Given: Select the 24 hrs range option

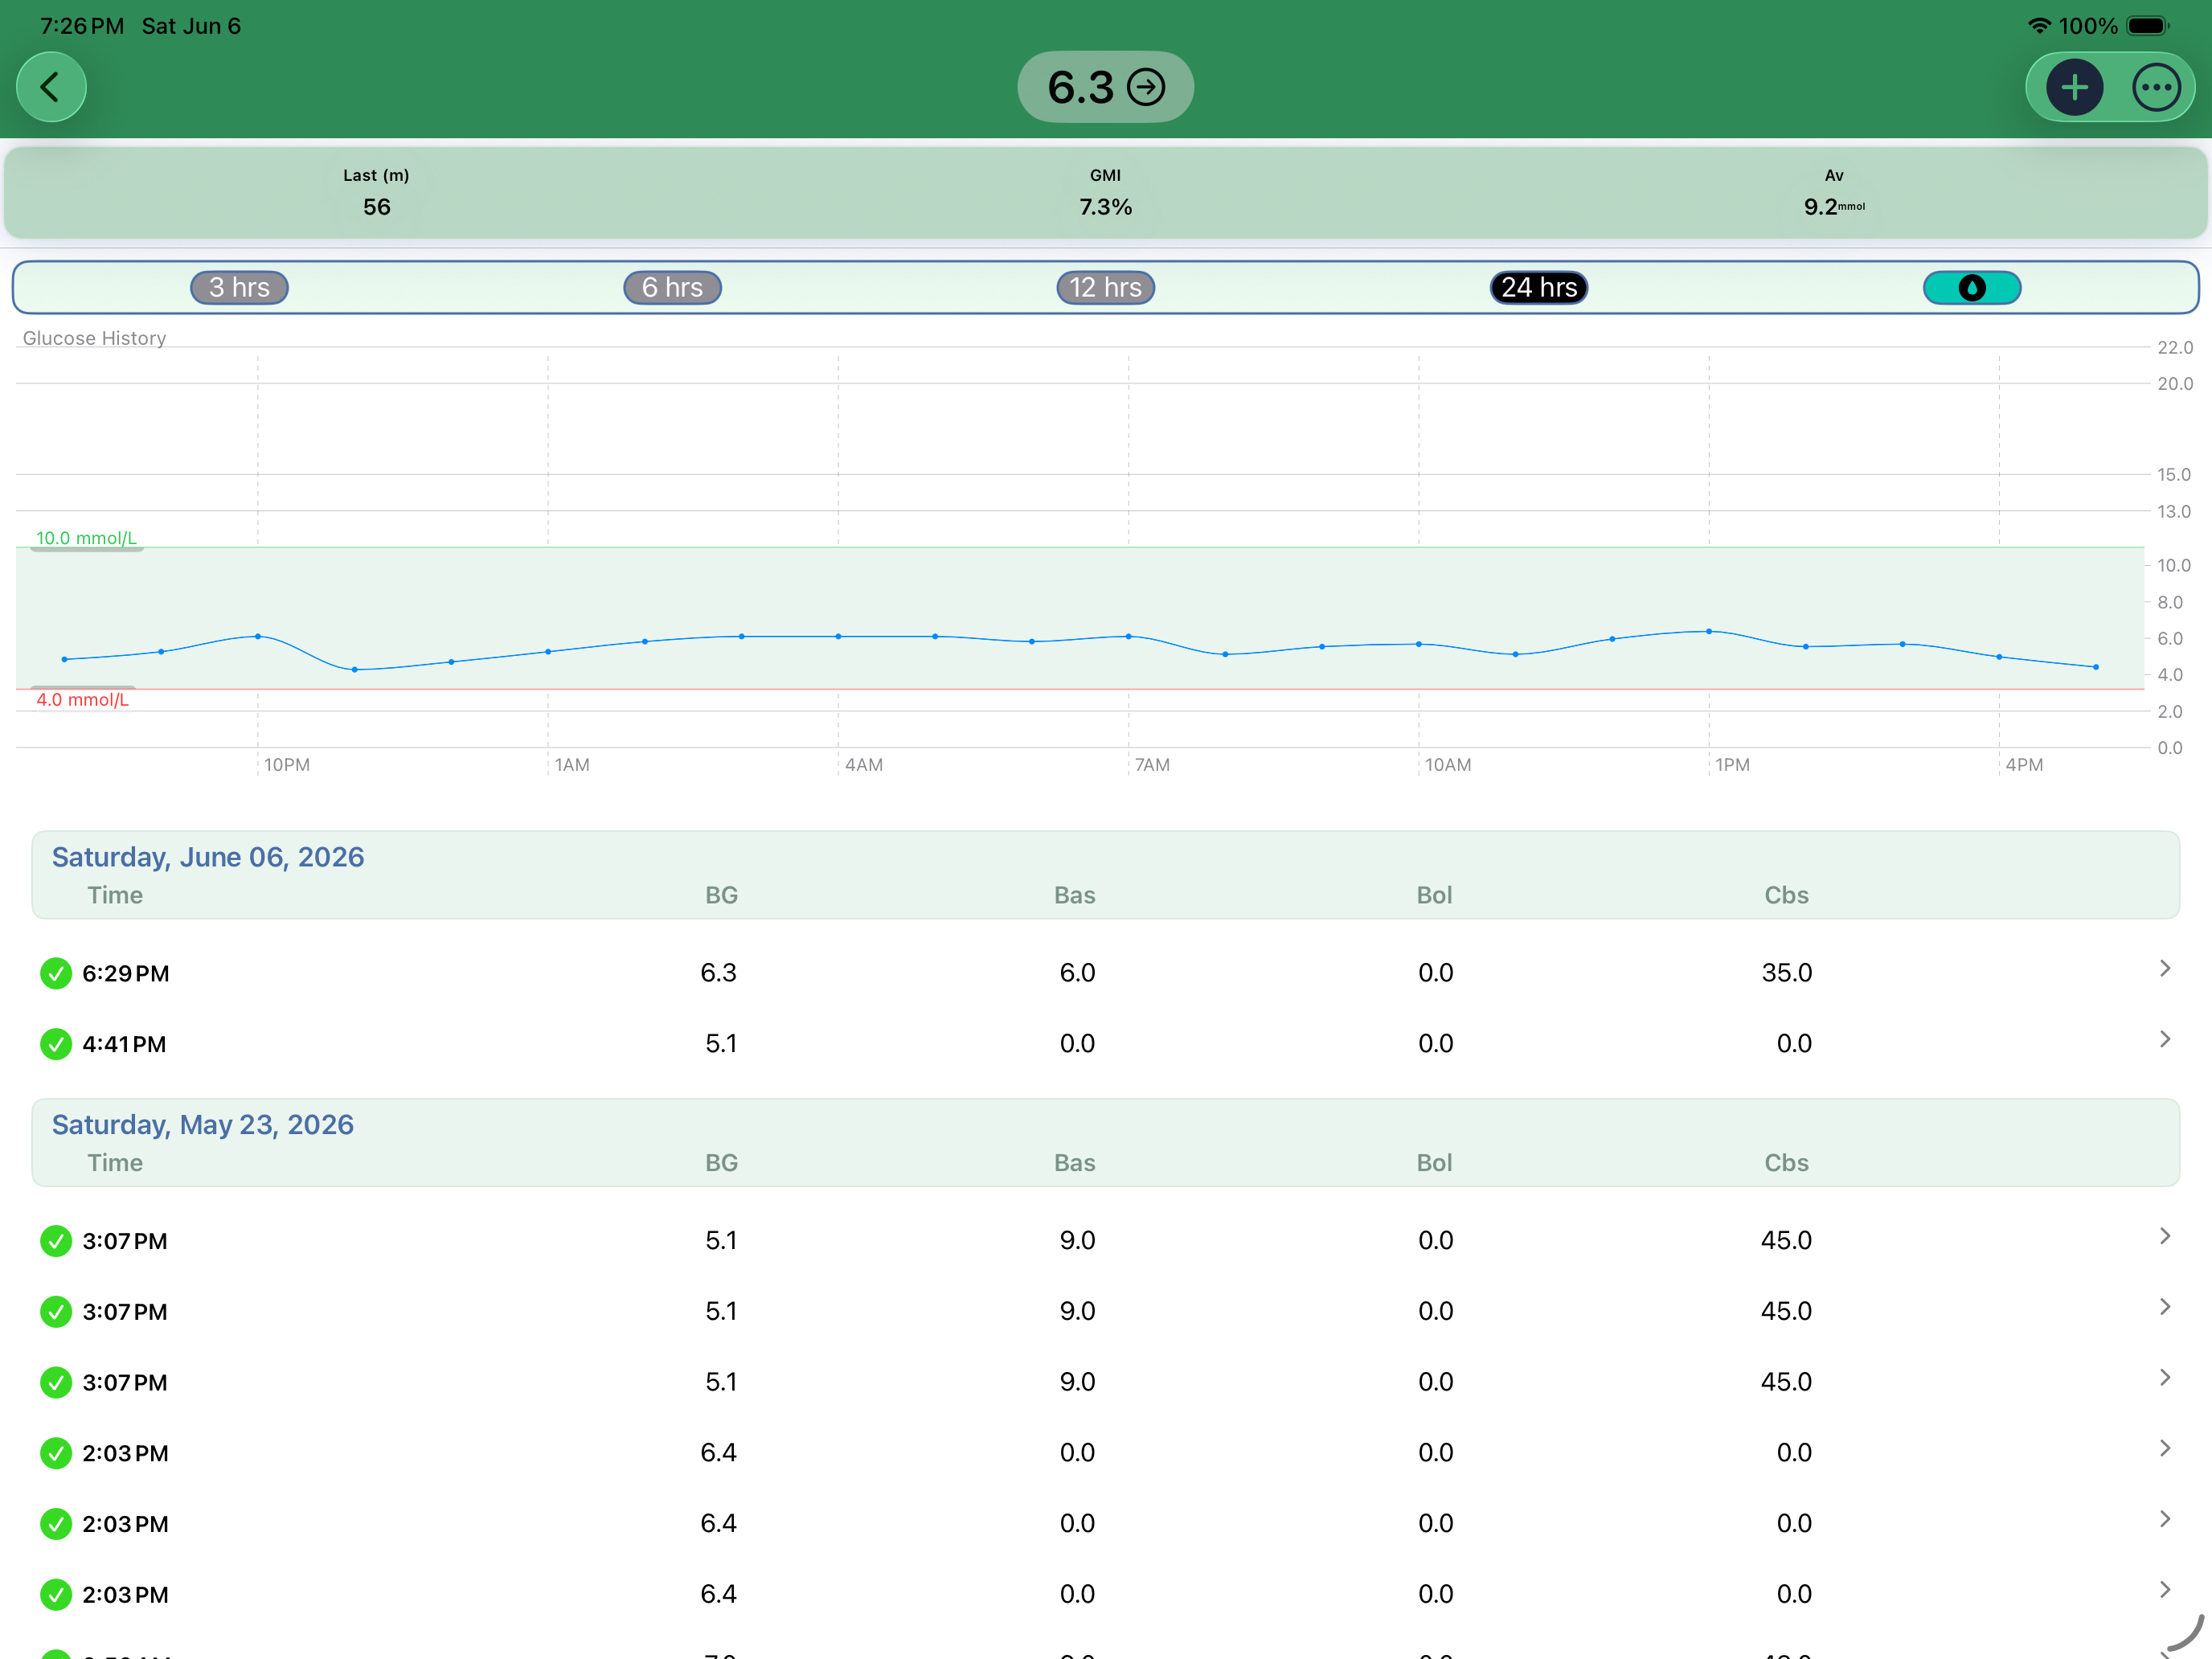Looking at the screenshot, I should click(1538, 288).
